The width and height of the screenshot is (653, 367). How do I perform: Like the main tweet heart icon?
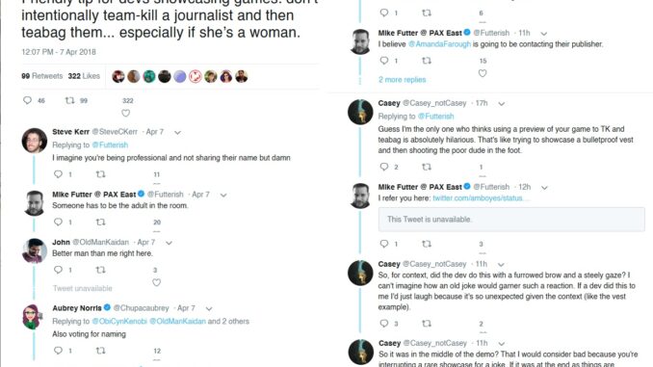click(126, 113)
